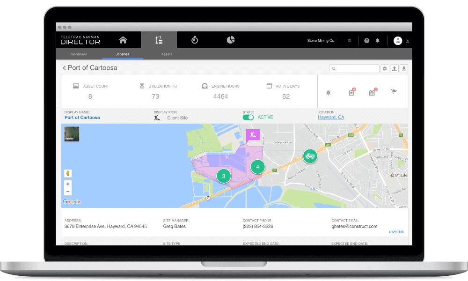
Task: Open the document notes icon with badge
Action: 351,93
